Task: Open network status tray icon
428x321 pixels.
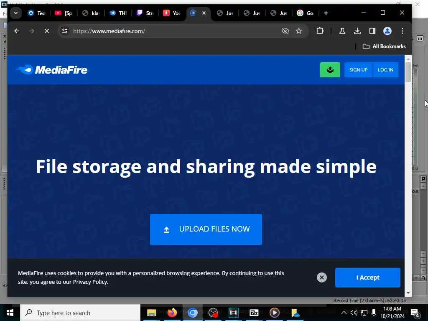Action: coord(364,313)
